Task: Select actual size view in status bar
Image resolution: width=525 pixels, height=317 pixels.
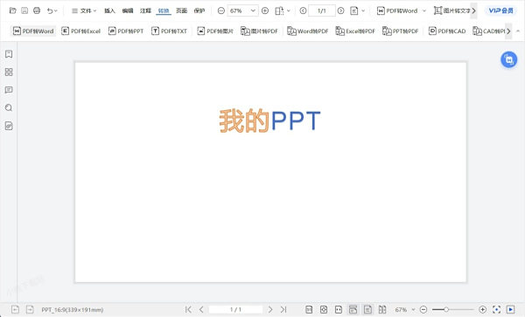Action: click(309, 310)
